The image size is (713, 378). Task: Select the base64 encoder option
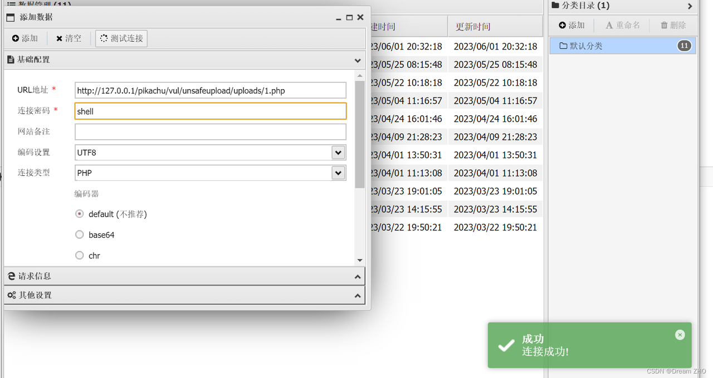pyautogui.click(x=80, y=235)
